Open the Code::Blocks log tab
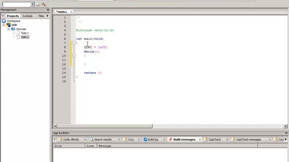Image resolution: width=289 pixels, height=162 pixels. click(71, 139)
